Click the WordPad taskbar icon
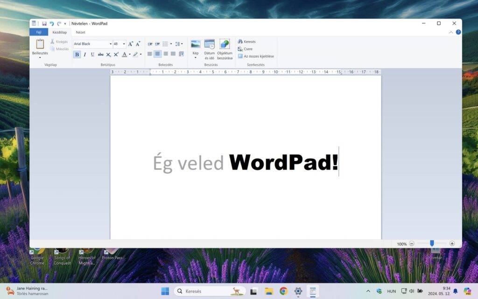This screenshot has width=478, height=299. coord(313,291)
